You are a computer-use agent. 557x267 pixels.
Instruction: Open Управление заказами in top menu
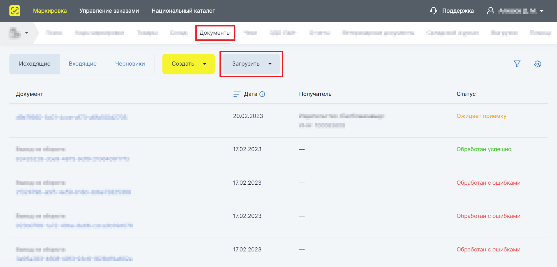109,11
